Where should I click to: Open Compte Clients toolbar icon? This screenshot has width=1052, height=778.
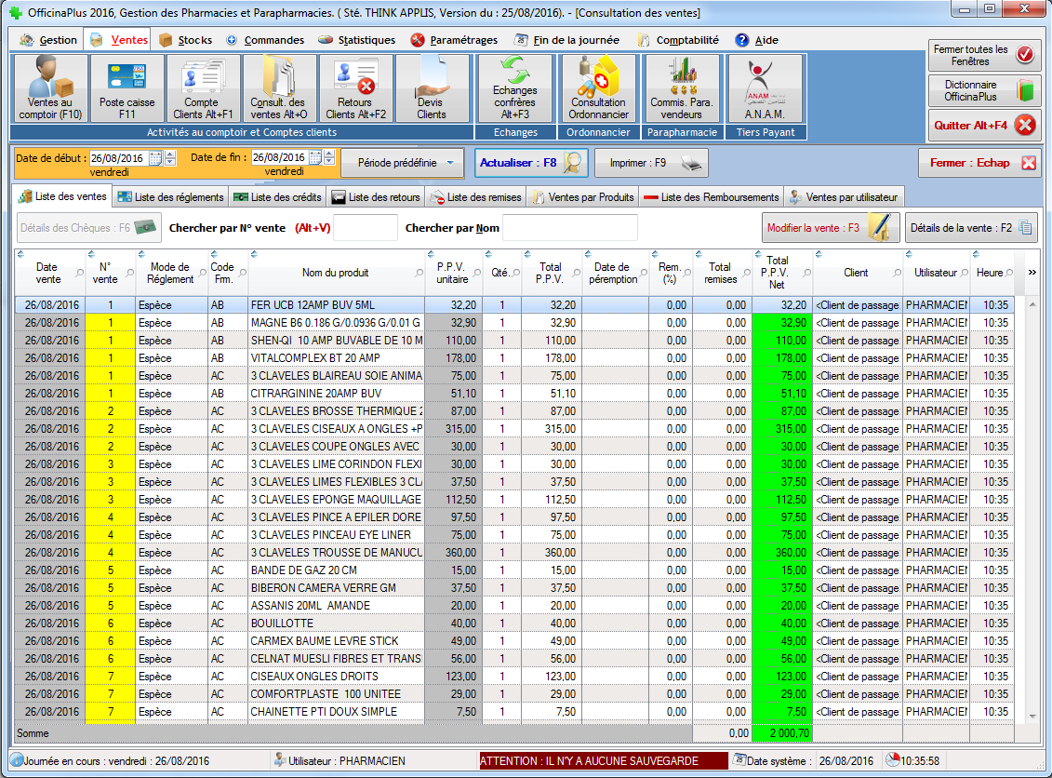coord(203,88)
